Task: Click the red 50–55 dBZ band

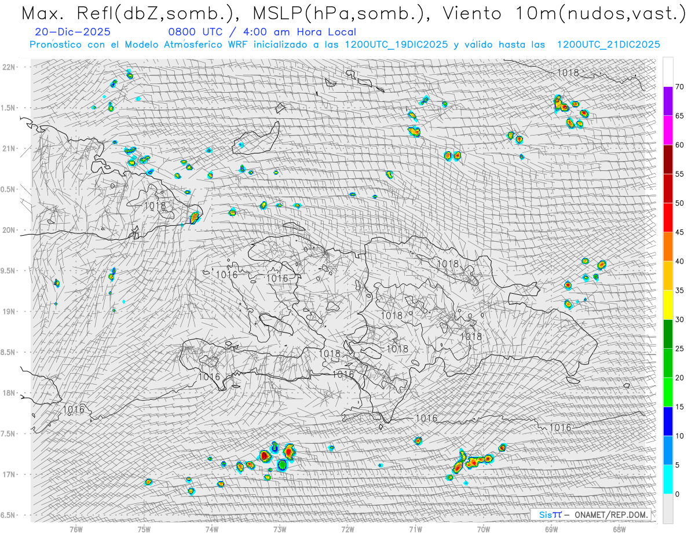Action: pos(668,188)
